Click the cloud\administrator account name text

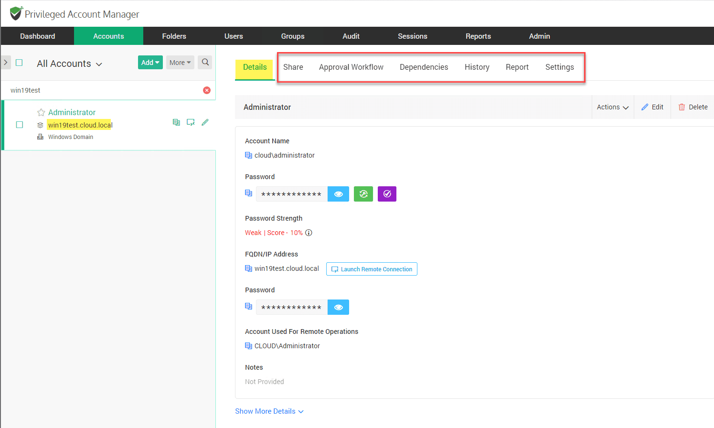285,155
